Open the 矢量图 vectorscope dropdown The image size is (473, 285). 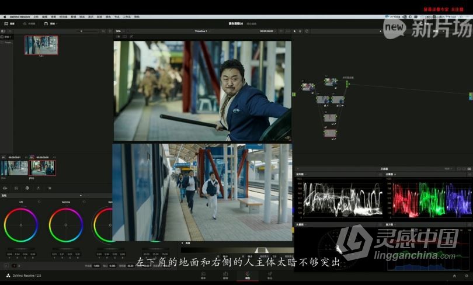pyautogui.click(x=301, y=225)
